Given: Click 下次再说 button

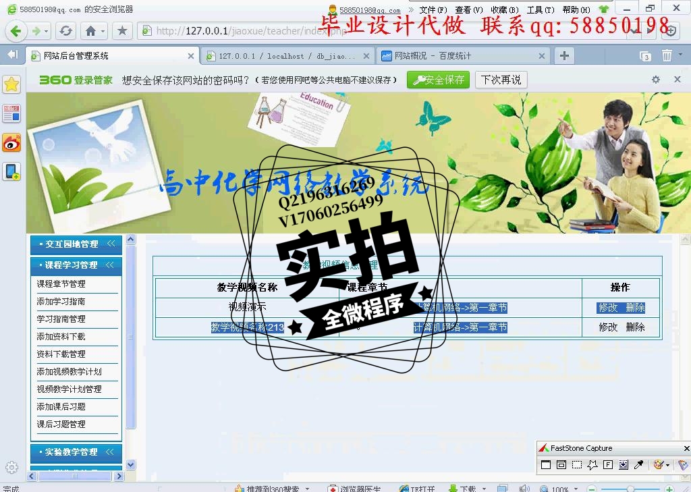Looking at the screenshot, I should 501,80.
